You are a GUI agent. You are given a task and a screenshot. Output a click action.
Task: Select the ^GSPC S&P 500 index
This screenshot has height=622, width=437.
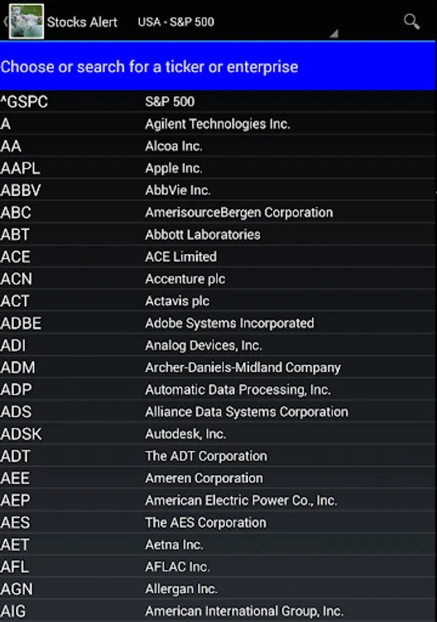[x=218, y=102]
